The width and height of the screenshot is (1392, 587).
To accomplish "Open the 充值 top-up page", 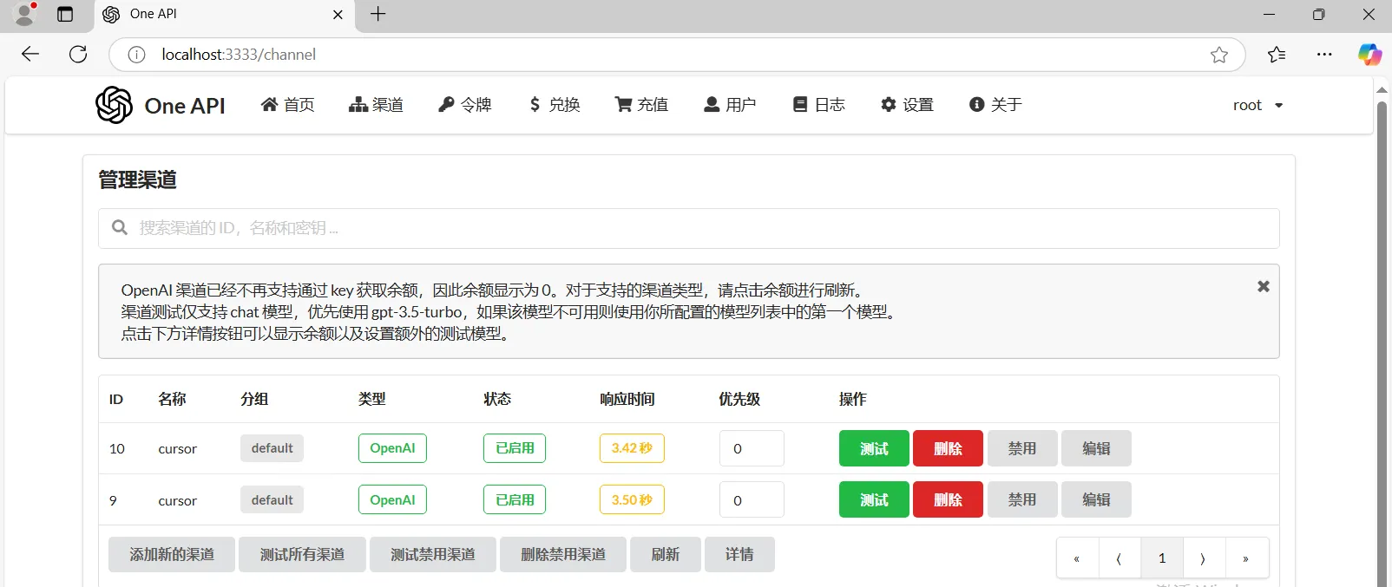I will click(x=641, y=105).
